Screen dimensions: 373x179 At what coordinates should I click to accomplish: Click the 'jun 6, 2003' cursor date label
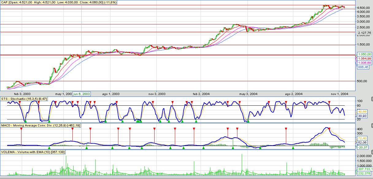81,94
